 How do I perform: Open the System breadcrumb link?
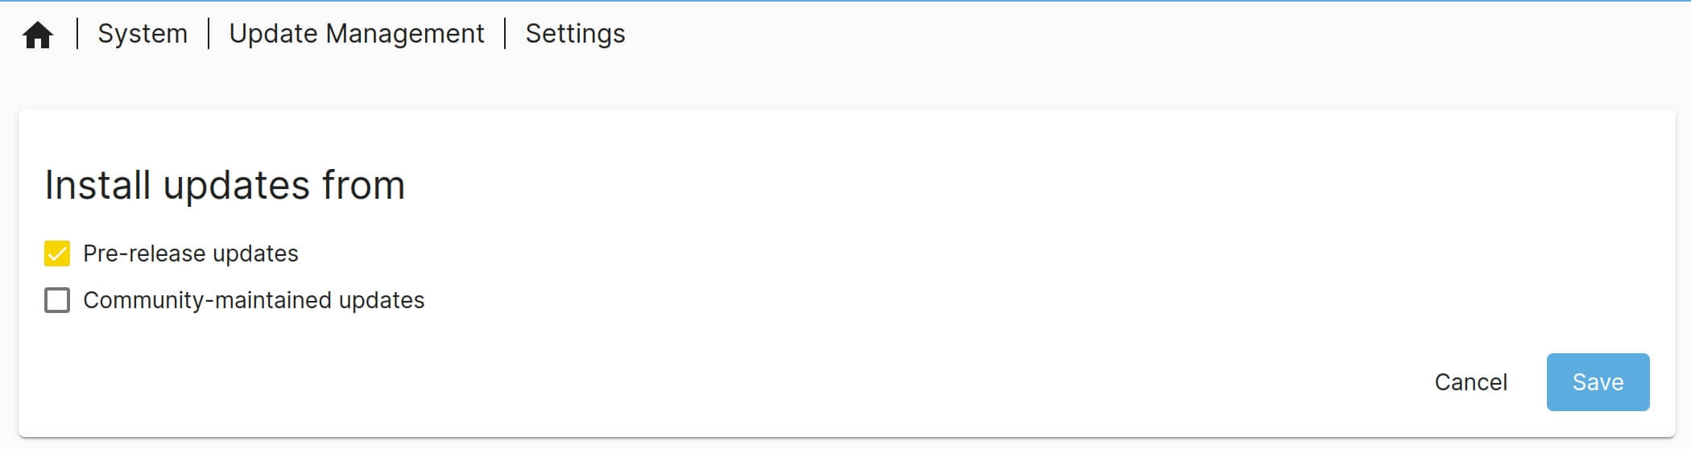coord(143,34)
